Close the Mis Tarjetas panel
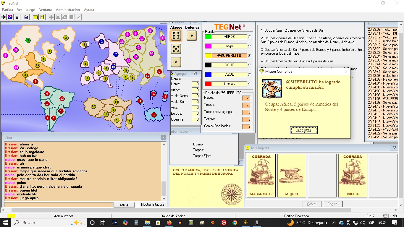 coord(394,148)
